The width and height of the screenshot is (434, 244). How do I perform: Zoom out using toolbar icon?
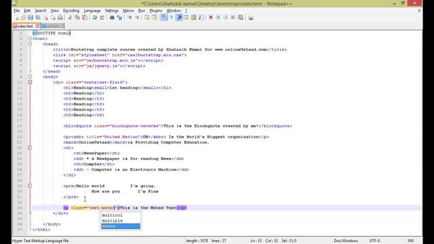[x=137, y=18]
